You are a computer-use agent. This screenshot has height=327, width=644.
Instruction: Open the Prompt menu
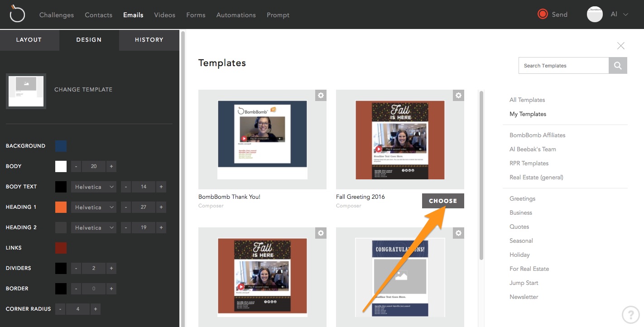(x=278, y=15)
